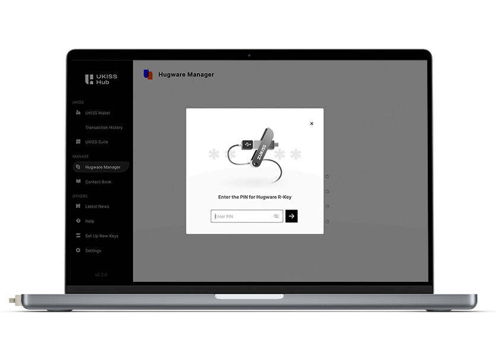The height and width of the screenshot is (337, 496).
Task: Click the Hugware Manager header logo
Action: (148, 74)
